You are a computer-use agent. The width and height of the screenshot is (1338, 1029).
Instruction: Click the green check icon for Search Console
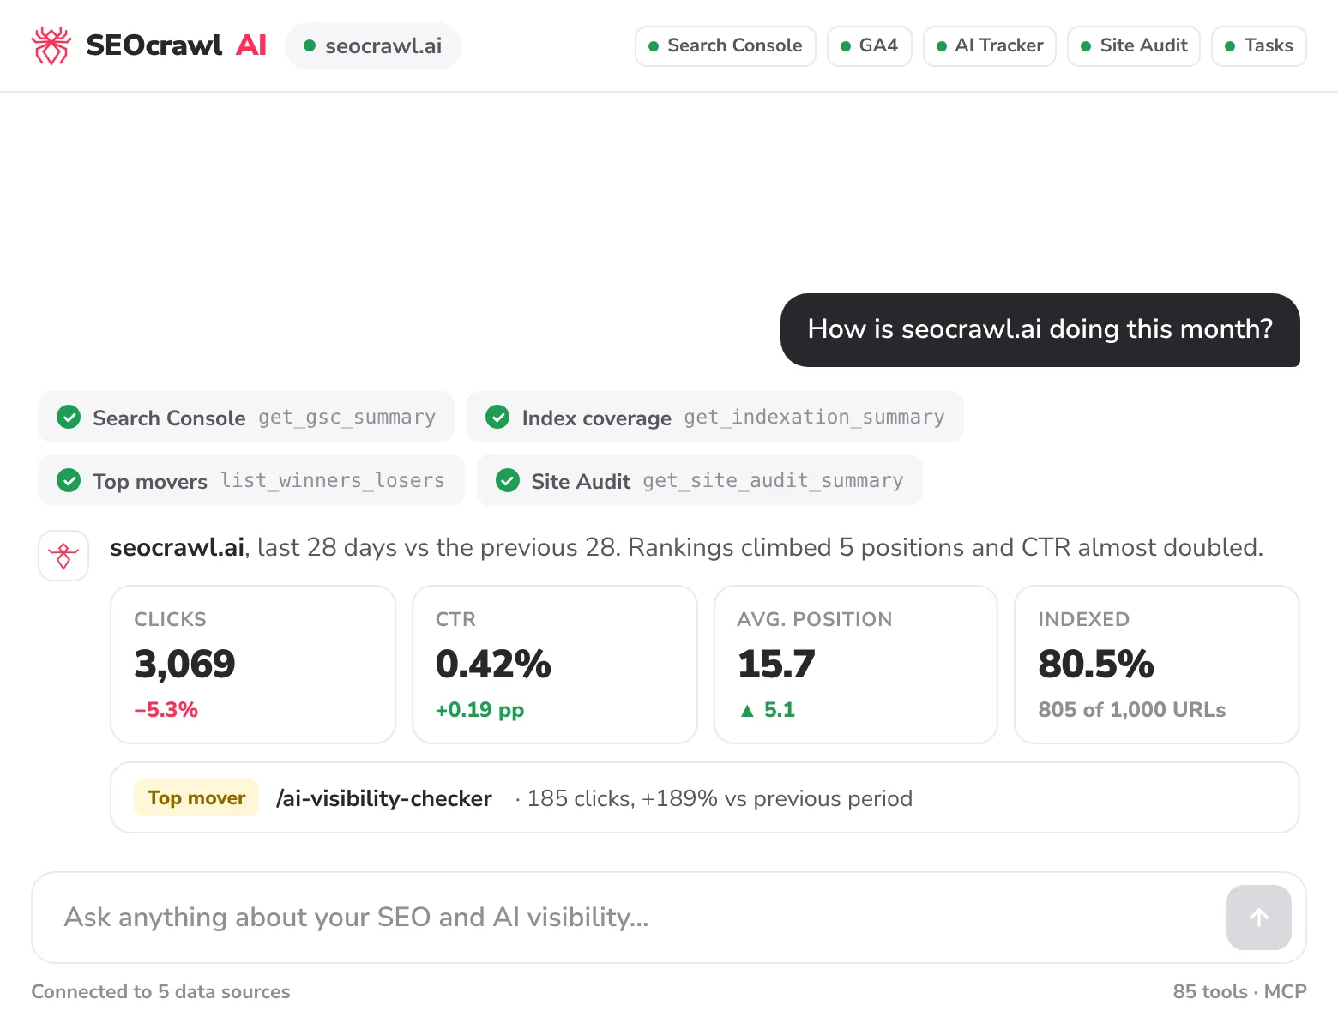tap(69, 418)
